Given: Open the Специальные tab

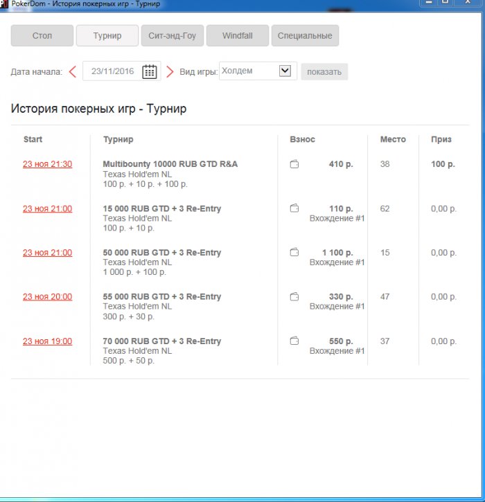Looking at the screenshot, I should click(x=305, y=35).
